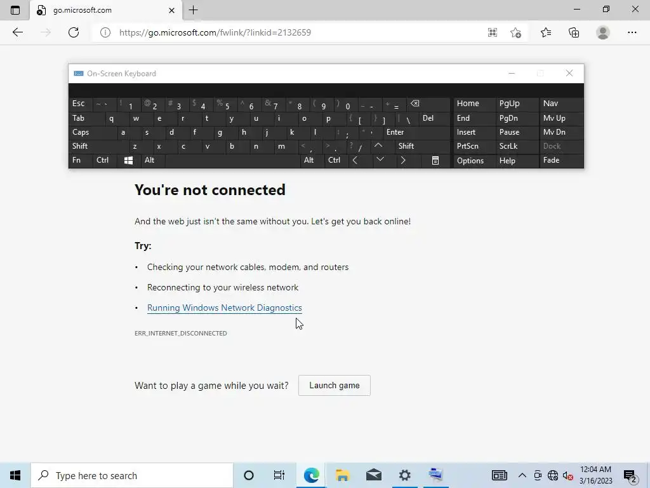The image size is (650, 488).
Task: Tap the Pause key on On-Screen Keyboard
Action: coord(517,132)
